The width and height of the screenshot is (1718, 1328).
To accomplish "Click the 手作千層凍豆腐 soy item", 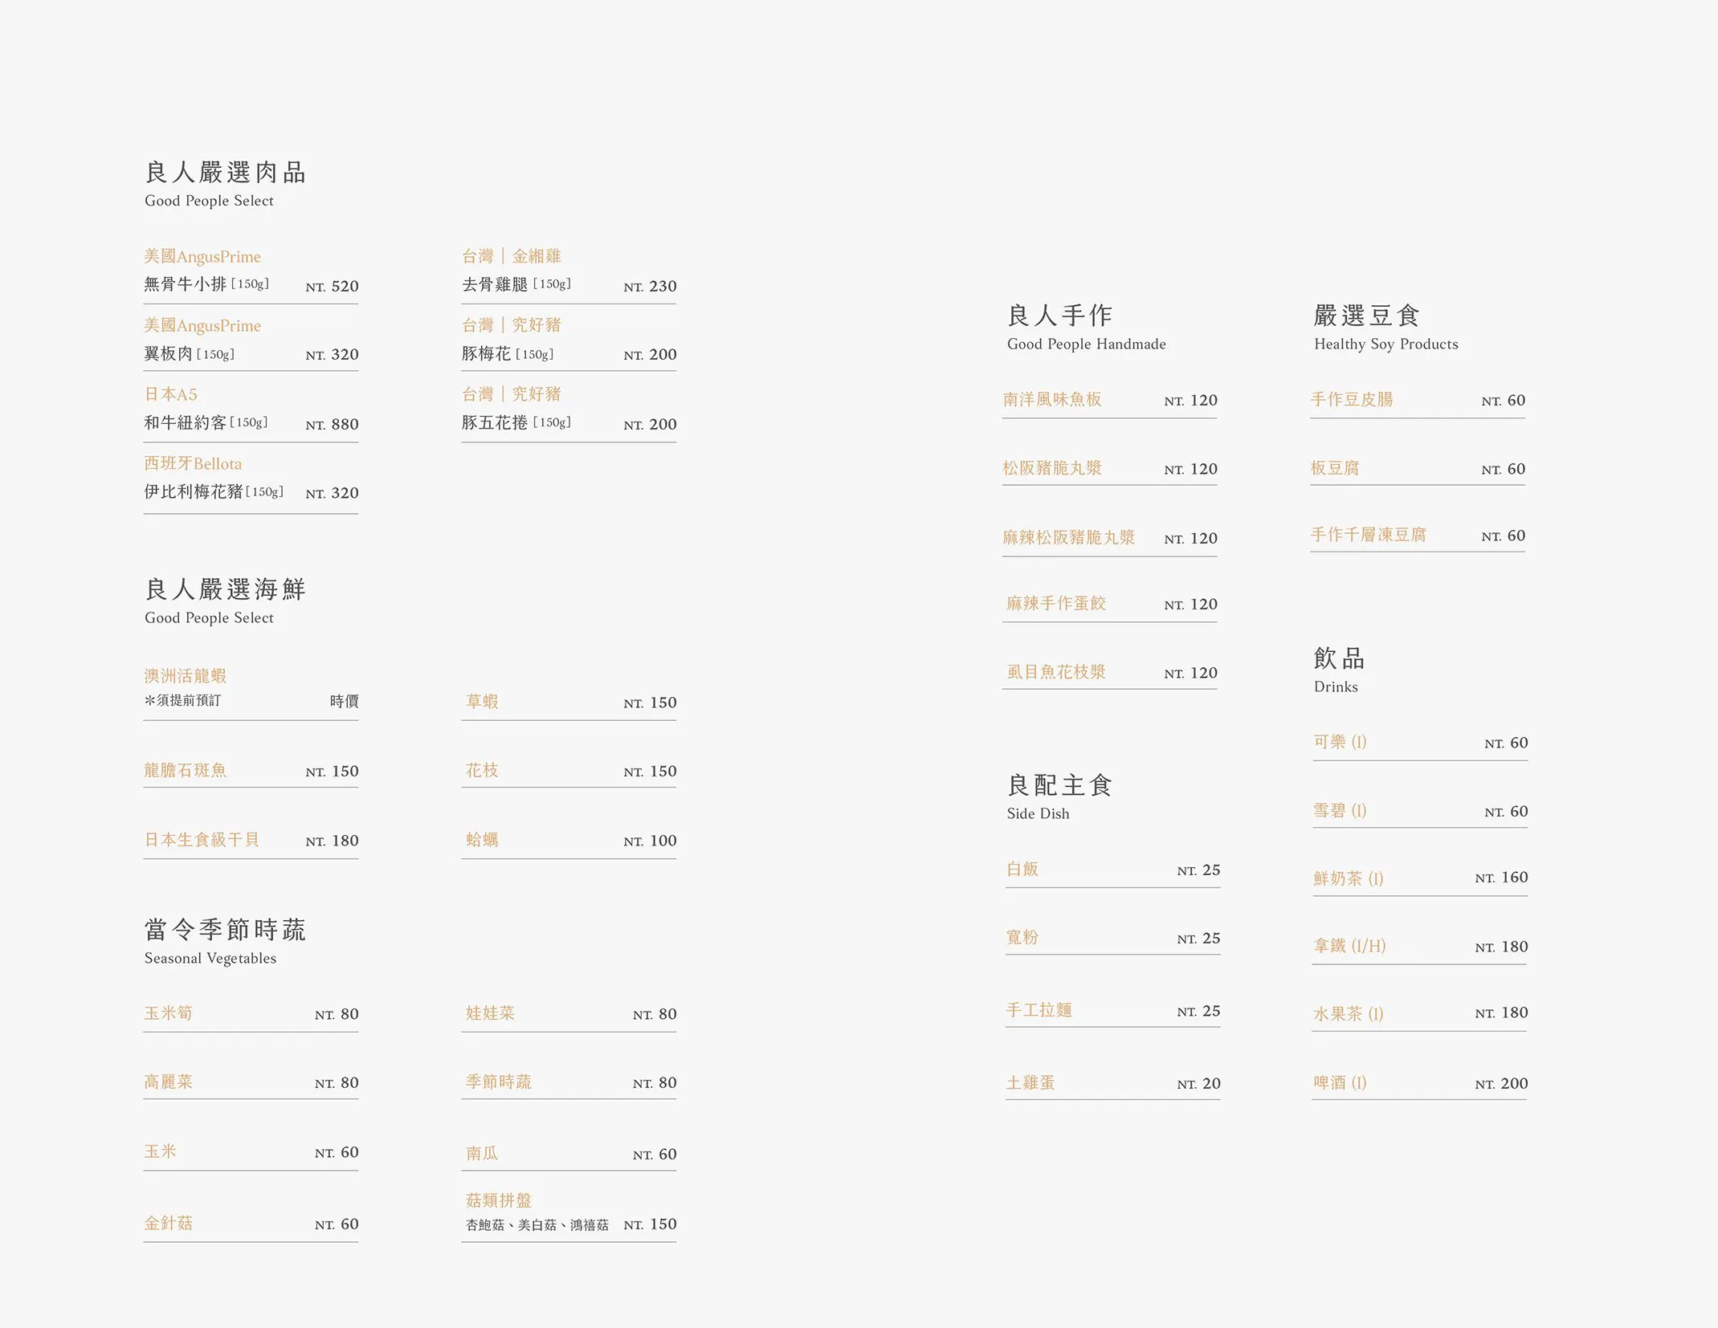I will pyautogui.click(x=1369, y=535).
